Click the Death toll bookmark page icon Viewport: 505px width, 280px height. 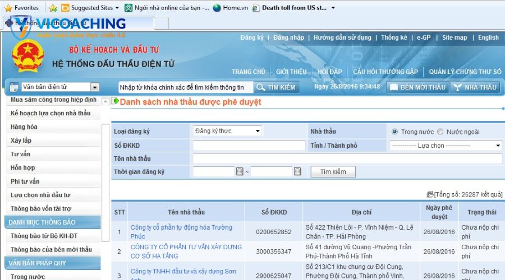tap(256, 8)
